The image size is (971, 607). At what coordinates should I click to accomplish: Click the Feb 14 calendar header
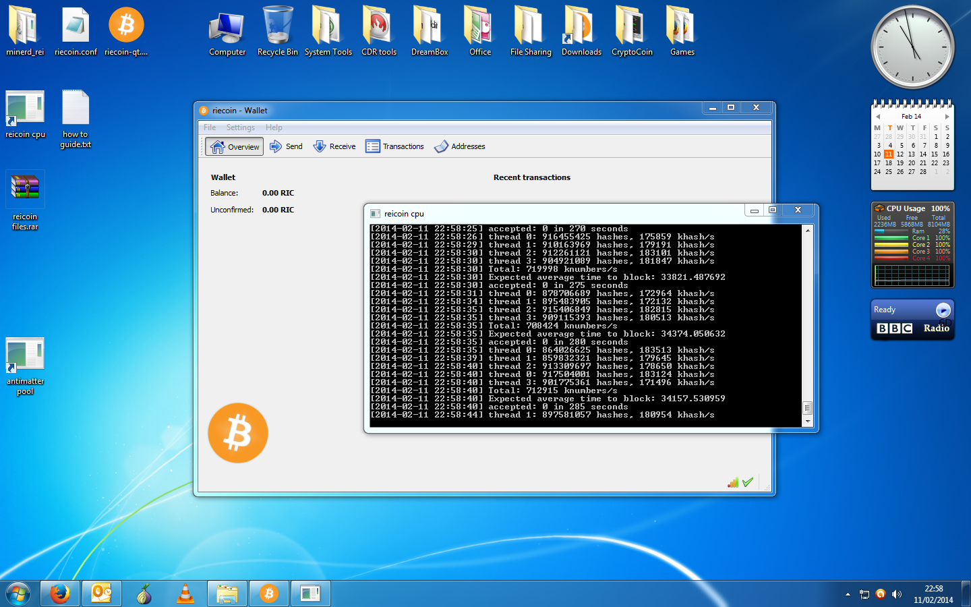pos(911,117)
